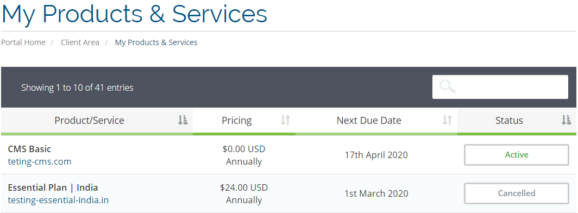The width and height of the screenshot is (578, 213).
Task: Go to Portal Home breadcrumb
Action: pos(23,42)
